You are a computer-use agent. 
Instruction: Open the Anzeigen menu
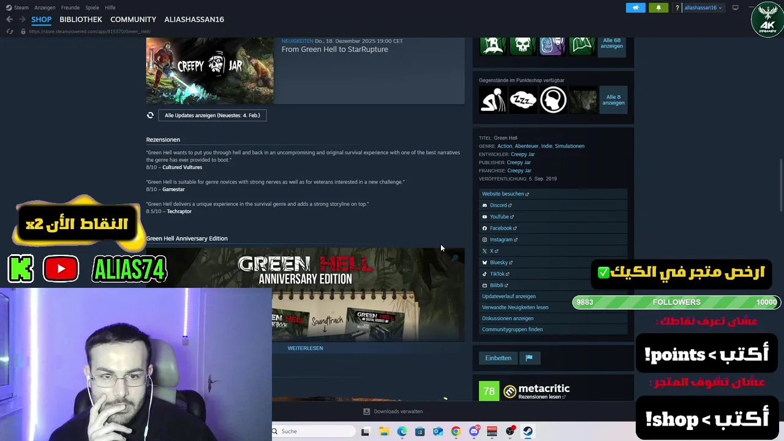pos(45,7)
